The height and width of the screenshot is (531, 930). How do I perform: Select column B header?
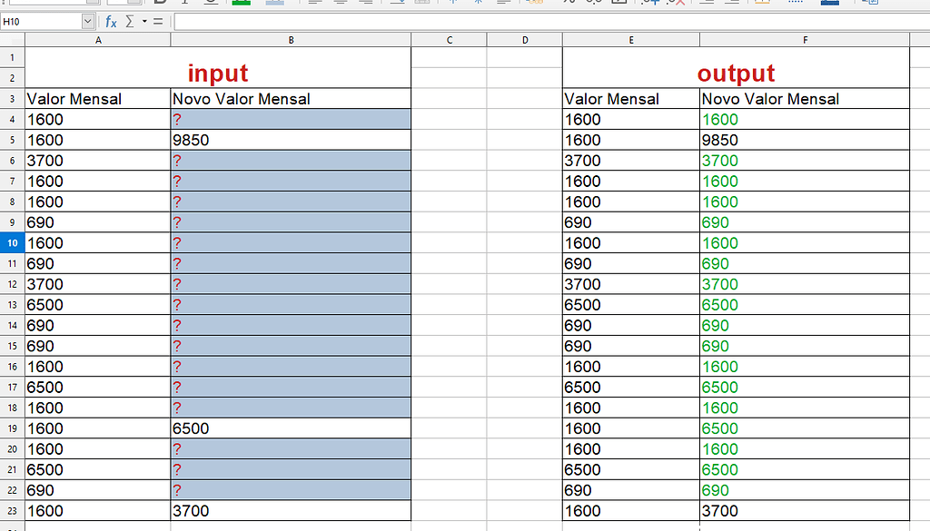coord(291,39)
